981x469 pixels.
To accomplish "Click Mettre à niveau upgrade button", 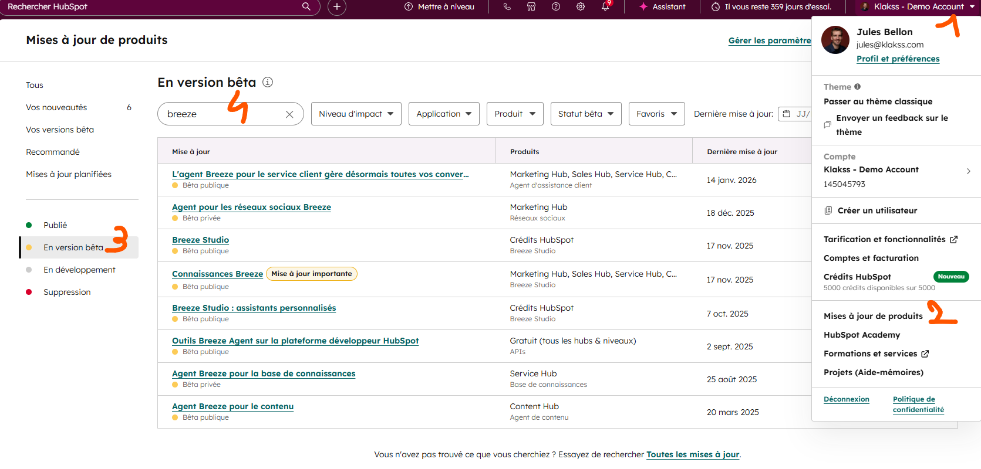I will pos(440,6).
